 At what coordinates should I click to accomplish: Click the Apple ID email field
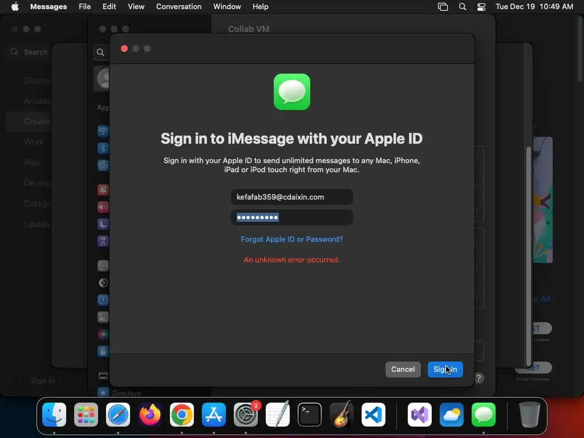(291, 197)
